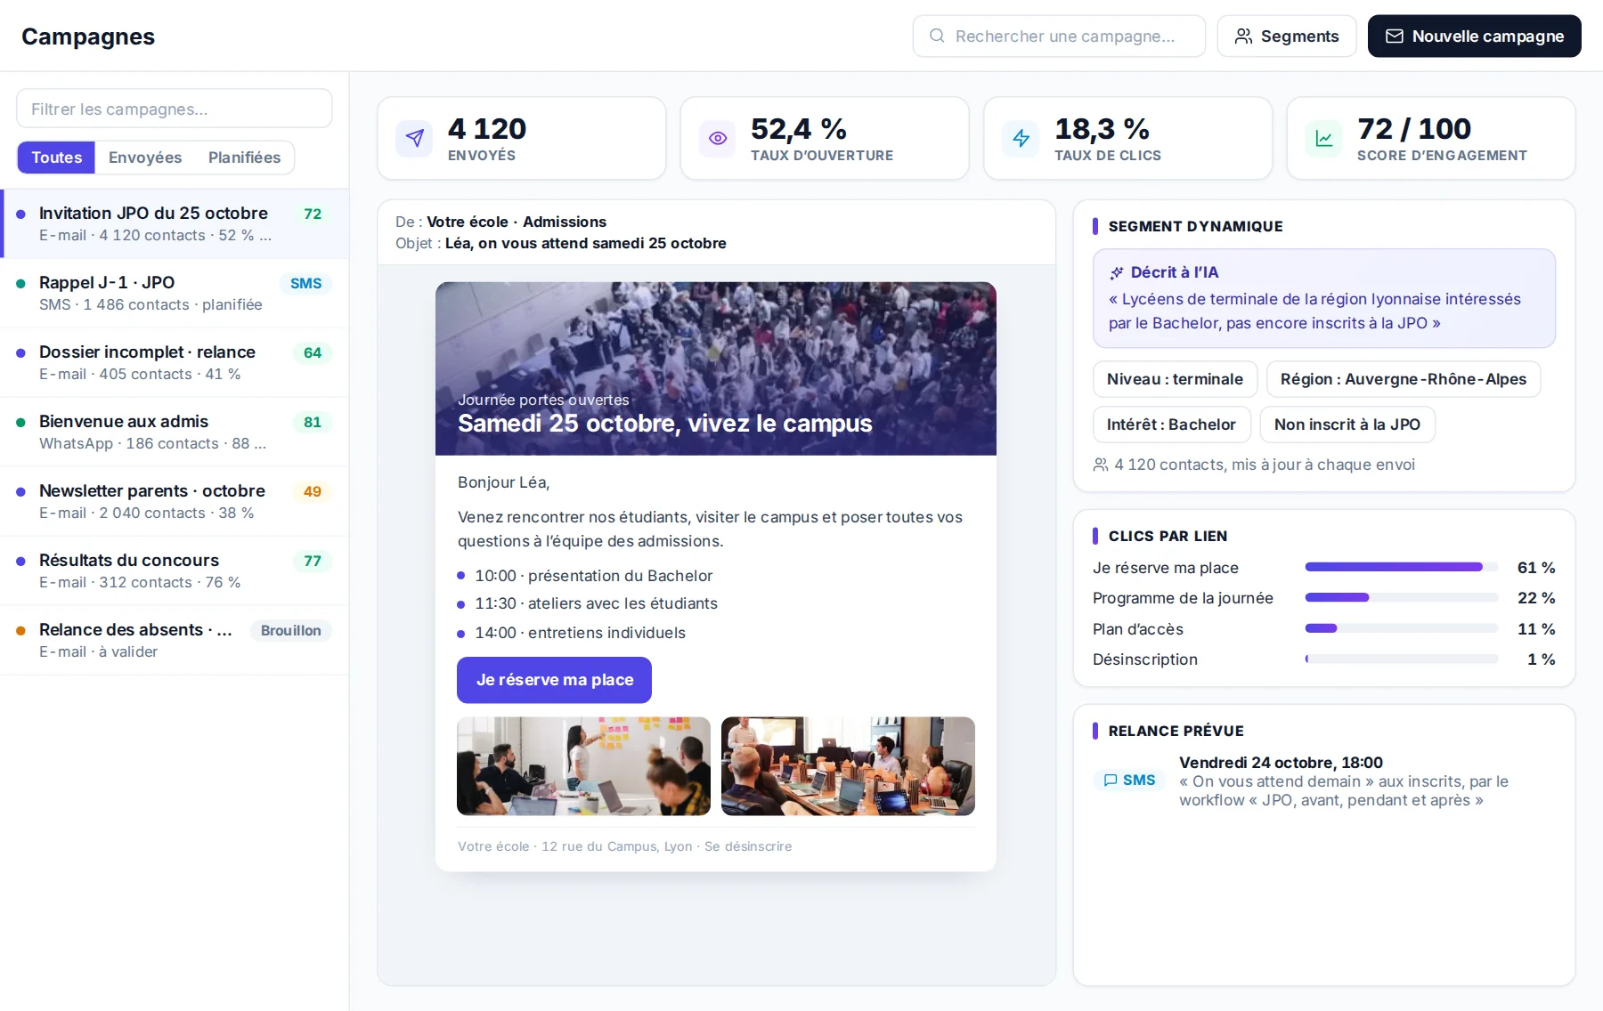This screenshot has height=1011, width=1603.
Task: Click the score 81 badge for Bienvenue aux admis
Action: [313, 422]
